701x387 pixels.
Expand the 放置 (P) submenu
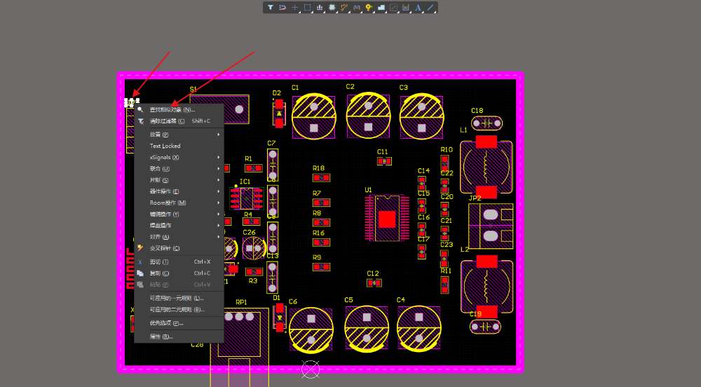tap(179, 135)
